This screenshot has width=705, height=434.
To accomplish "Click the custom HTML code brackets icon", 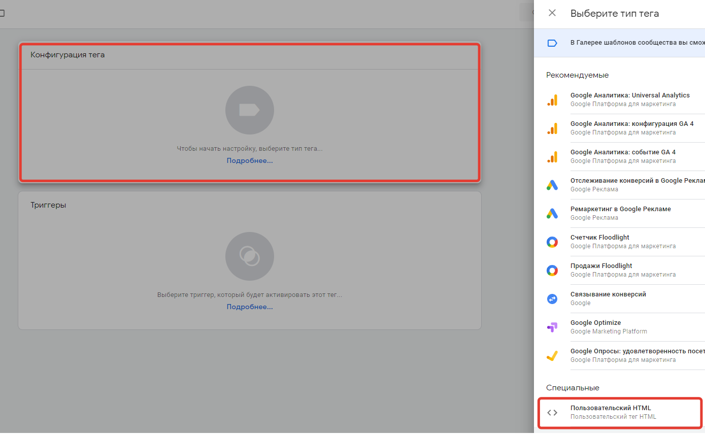I will coord(552,412).
